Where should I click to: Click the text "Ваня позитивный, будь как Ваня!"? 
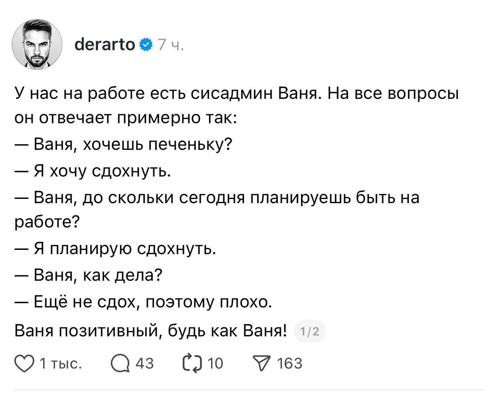151,331
